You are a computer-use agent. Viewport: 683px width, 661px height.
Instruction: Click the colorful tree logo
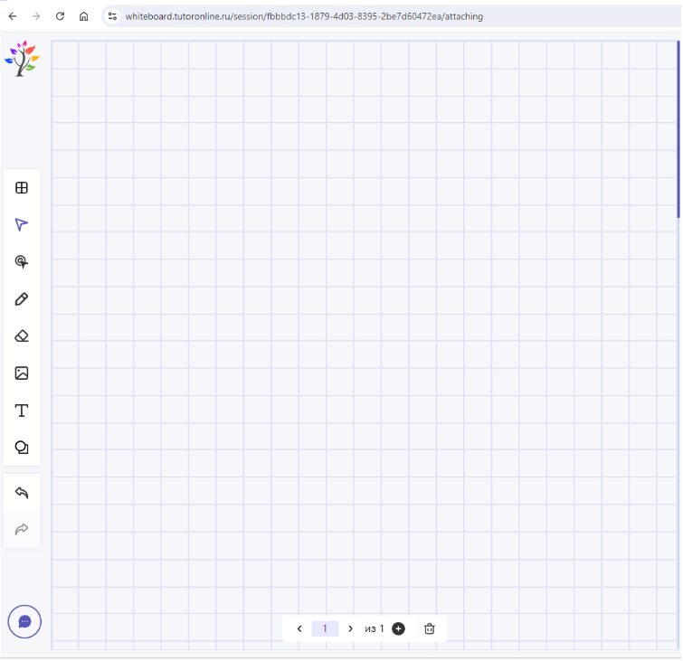23,59
